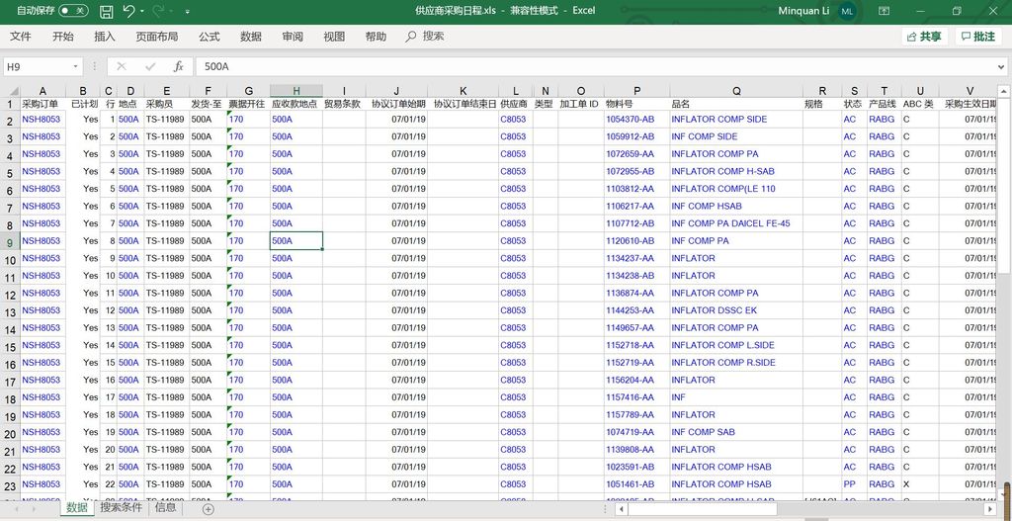
Task: Click the search magnifier in ribbon
Action: [x=411, y=37]
